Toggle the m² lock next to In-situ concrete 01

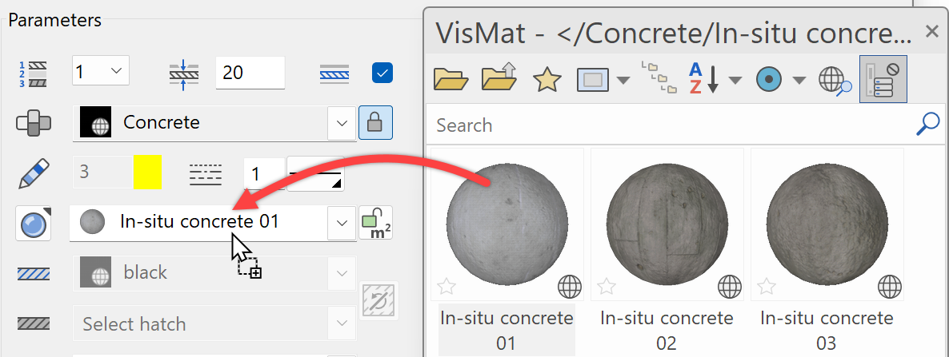tap(375, 223)
